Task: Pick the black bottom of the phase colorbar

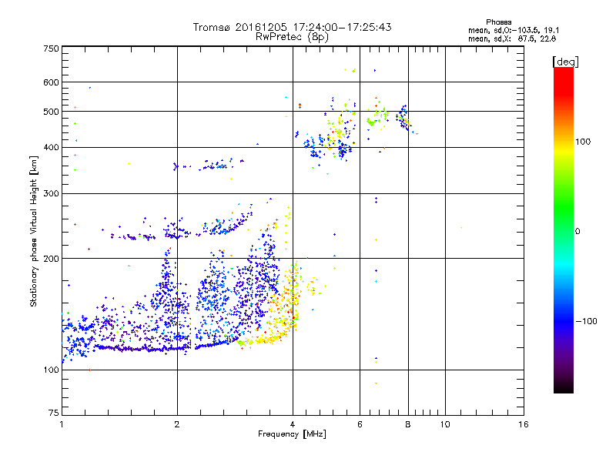Action: [x=564, y=388]
